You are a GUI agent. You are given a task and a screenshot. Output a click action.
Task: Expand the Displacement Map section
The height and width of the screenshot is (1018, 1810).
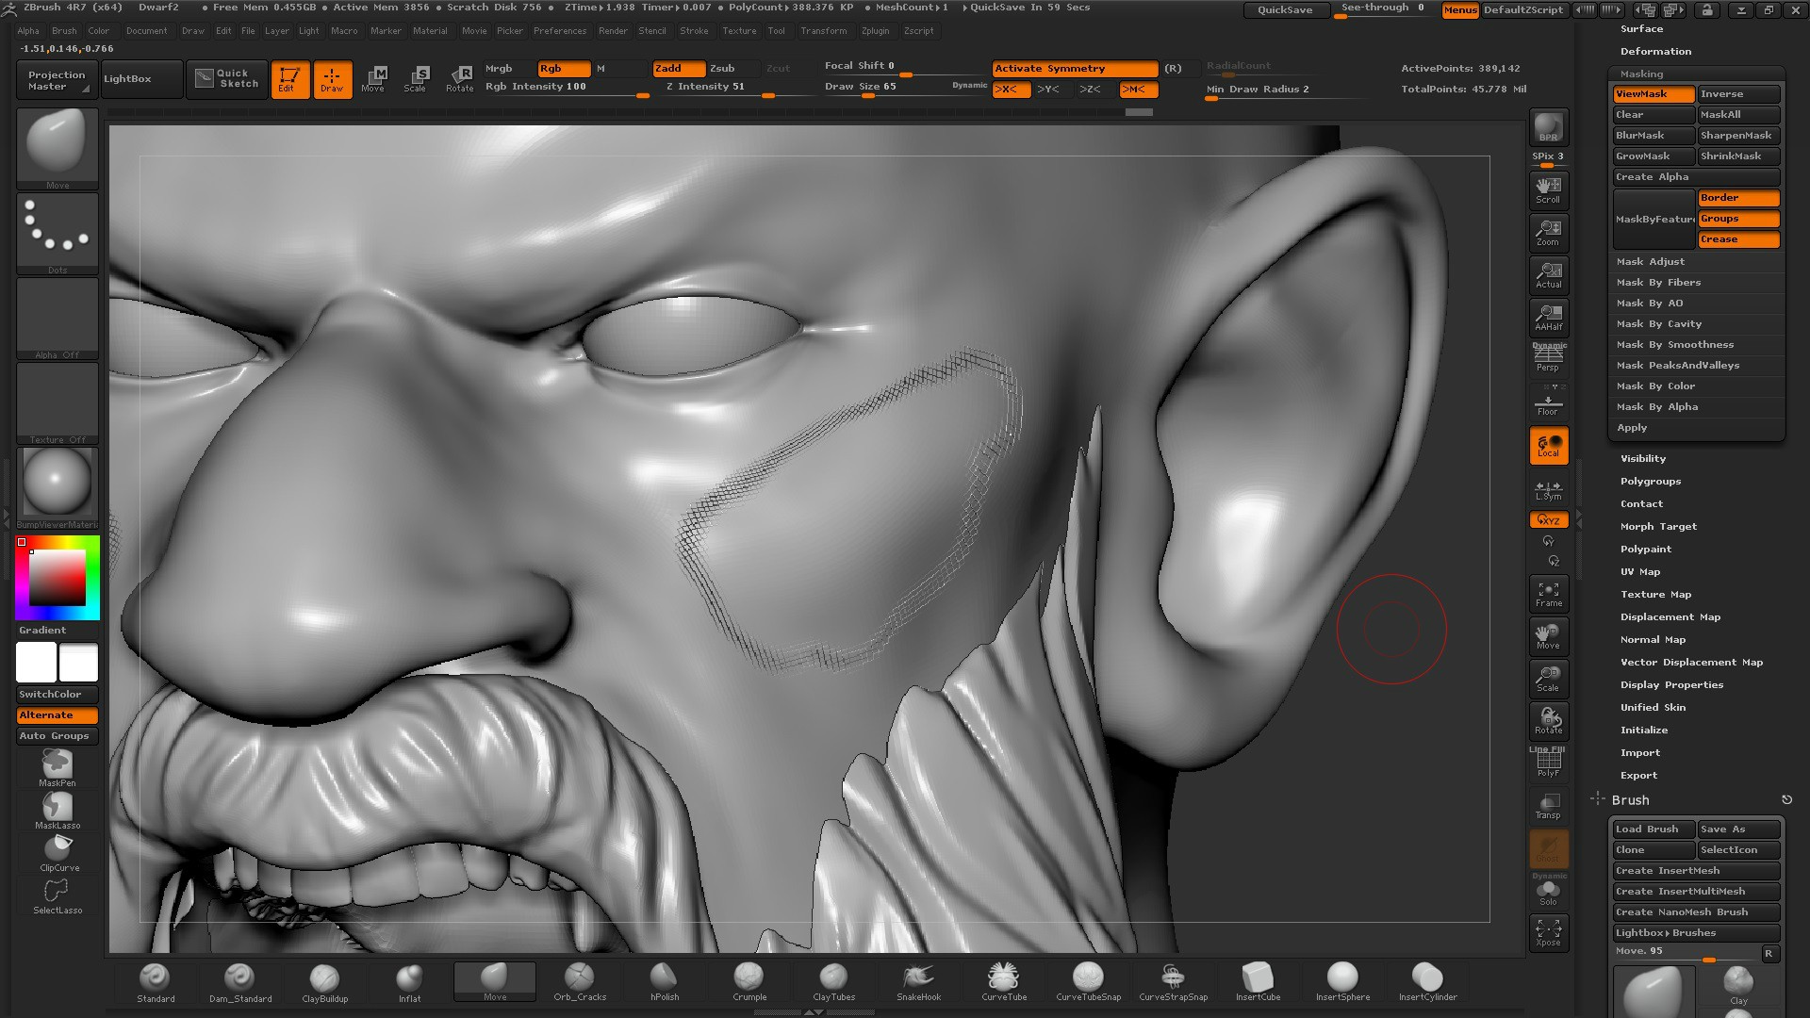click(1670, 617)
